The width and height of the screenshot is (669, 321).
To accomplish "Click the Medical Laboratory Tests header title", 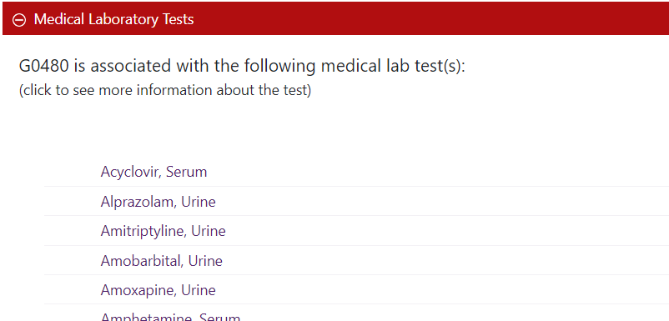I will pos(114,19).
